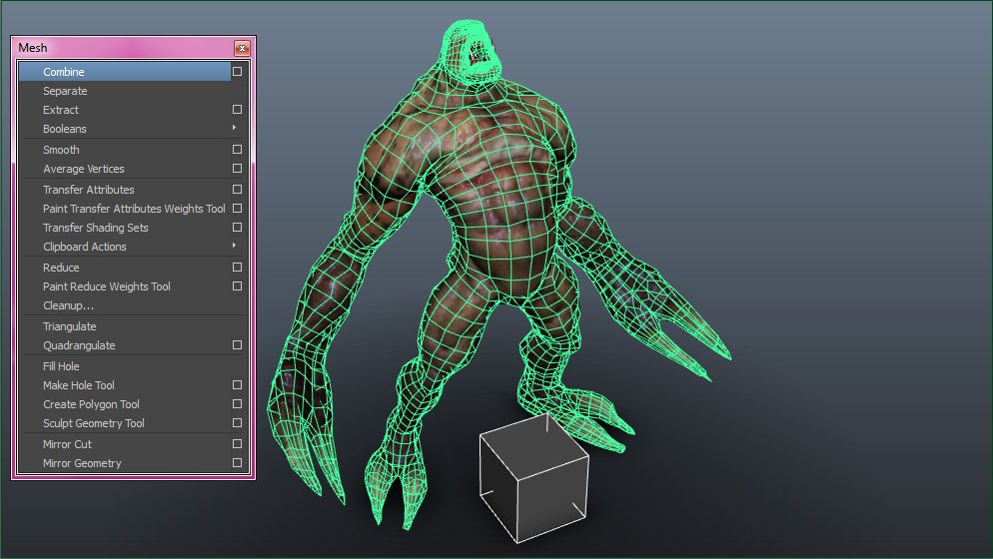Close the Mesh tear-off menu window

coord(241,48)
